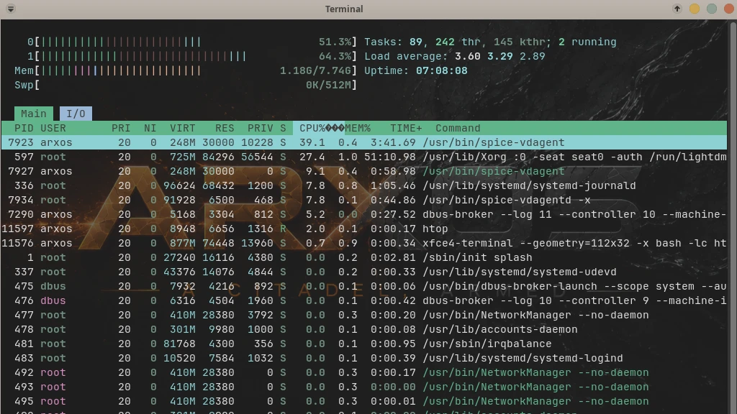Sort by the TIME+ column header
737x414 pixels.
coord(406,128)
